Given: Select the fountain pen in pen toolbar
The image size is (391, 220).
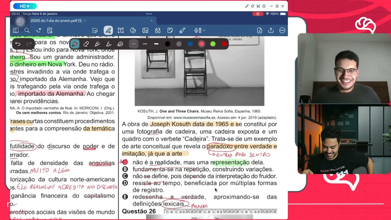Looking at the screenshot, I should pos(75,44).
